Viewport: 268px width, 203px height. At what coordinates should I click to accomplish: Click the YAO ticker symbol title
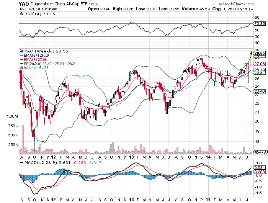tap(24, 4)
